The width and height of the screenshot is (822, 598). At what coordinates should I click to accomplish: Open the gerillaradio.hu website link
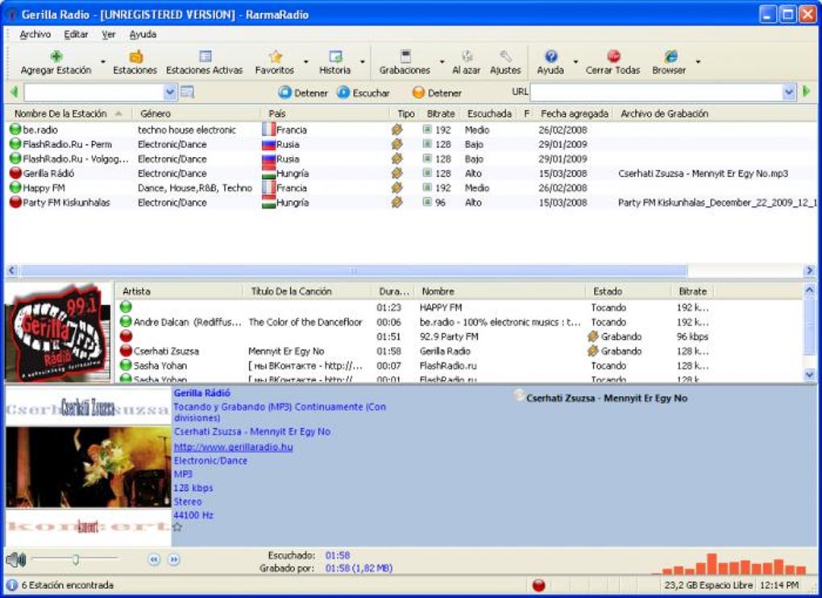pyautogui.click(x=233, y=447)
